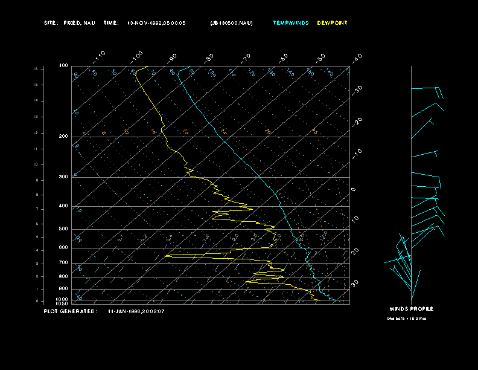This screenshot has width=478, height=370.
Task: Select the 13-NOV-1992 time stamp text
Action: click(x=157, y=23)
